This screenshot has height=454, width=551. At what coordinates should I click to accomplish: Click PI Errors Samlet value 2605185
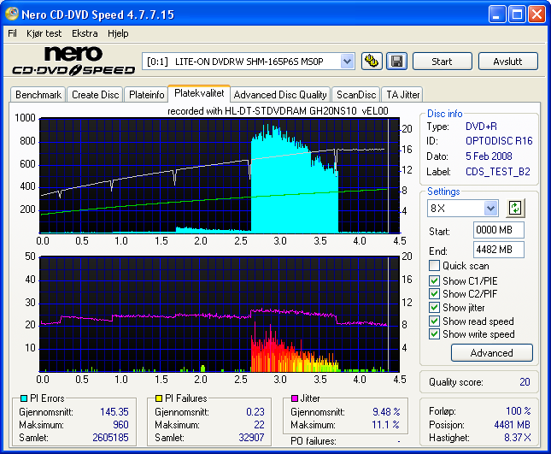click(110, 438)
